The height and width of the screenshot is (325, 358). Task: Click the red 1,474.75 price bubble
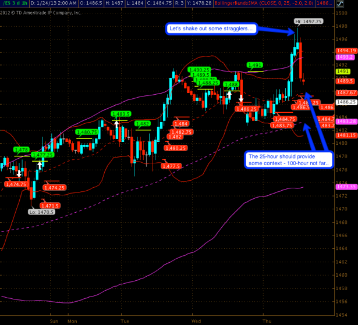pos(16,184)
